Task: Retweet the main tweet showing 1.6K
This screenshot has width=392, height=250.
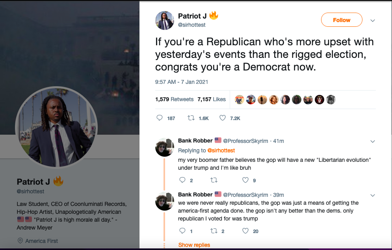Action: tap(191, 118)
